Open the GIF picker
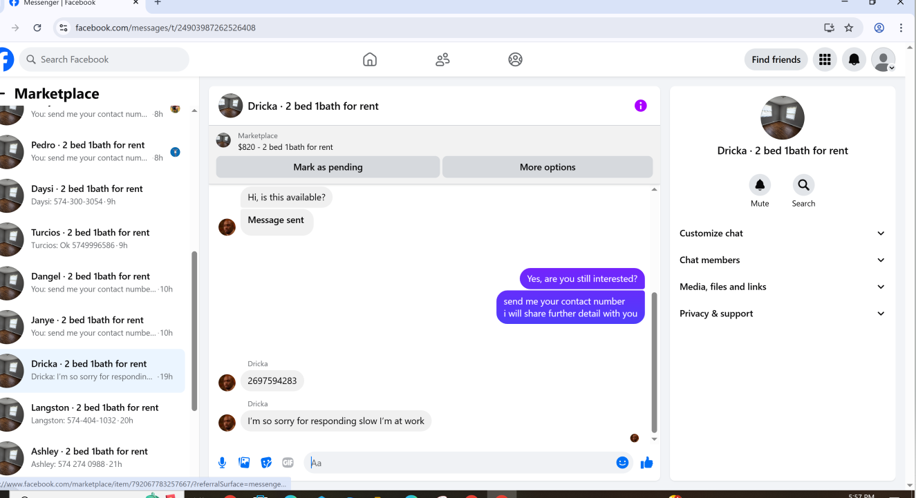 pos(288,463)
